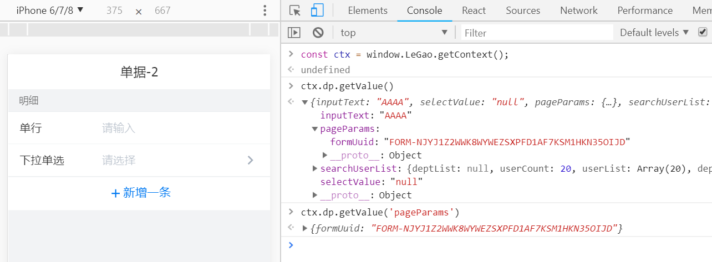Expand the searchUserList object entry
The height and width of the screenshot is (262, 712).
(x=316, y=168)
